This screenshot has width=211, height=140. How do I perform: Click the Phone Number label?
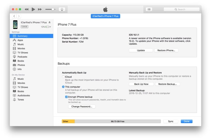pos(70,38)
